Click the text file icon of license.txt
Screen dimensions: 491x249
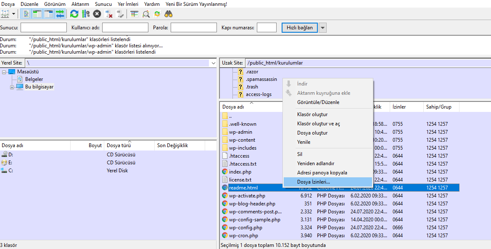225,180
